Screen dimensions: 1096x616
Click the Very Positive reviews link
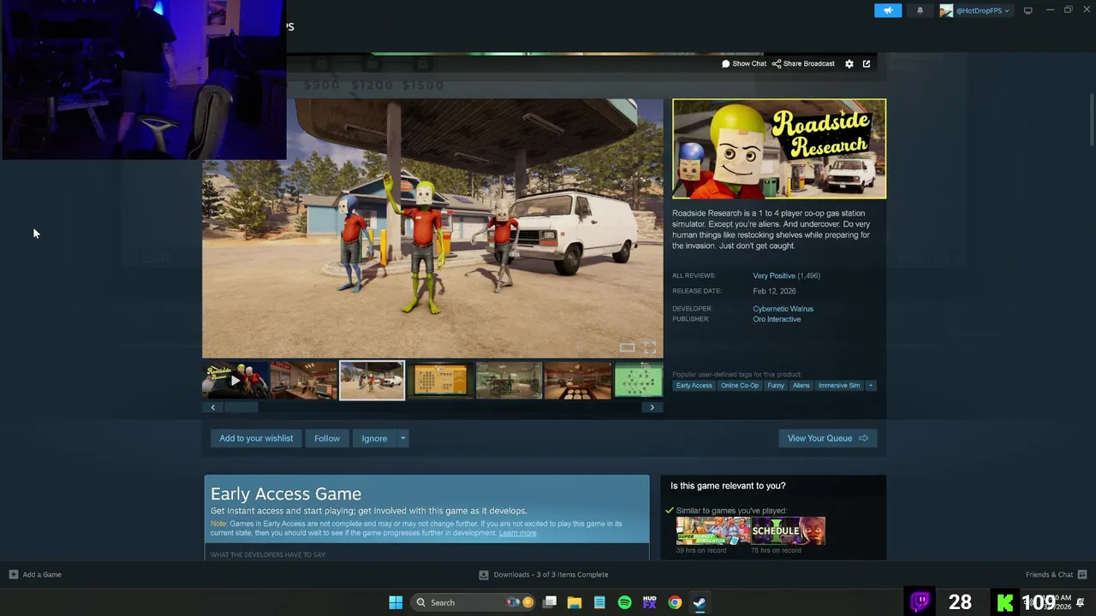tap(774, 275)
